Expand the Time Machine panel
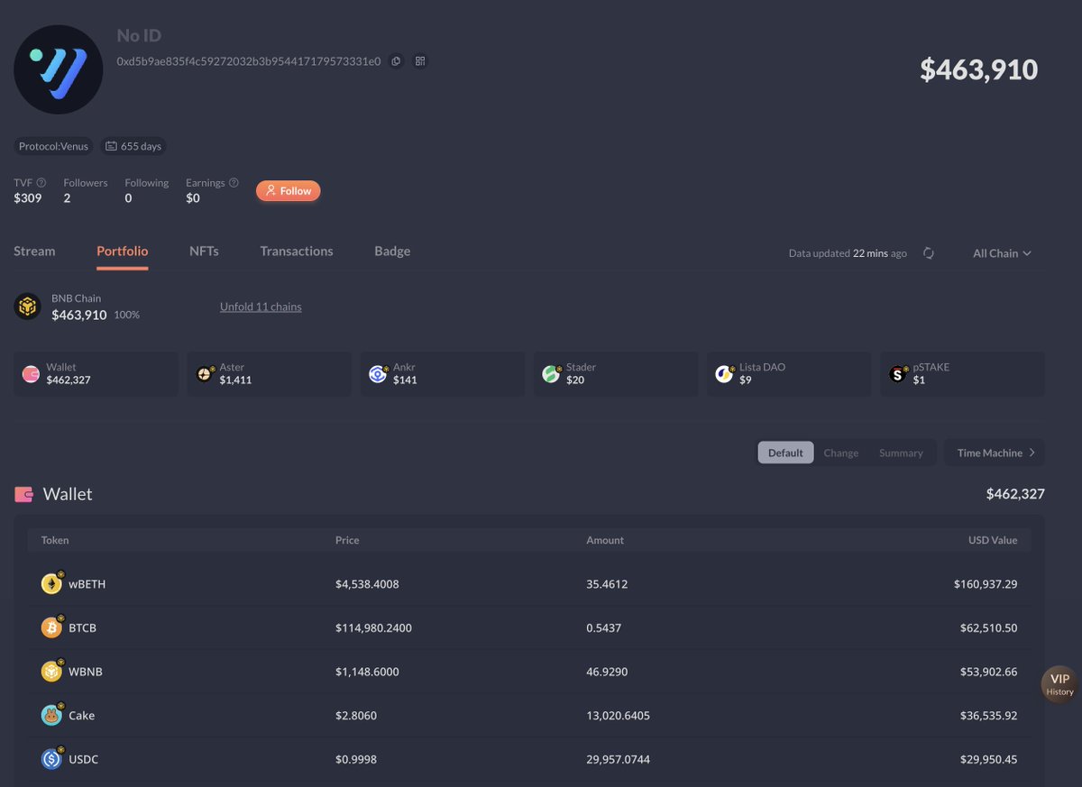This screenshot has height=787, width=1082. coord(993,452)
